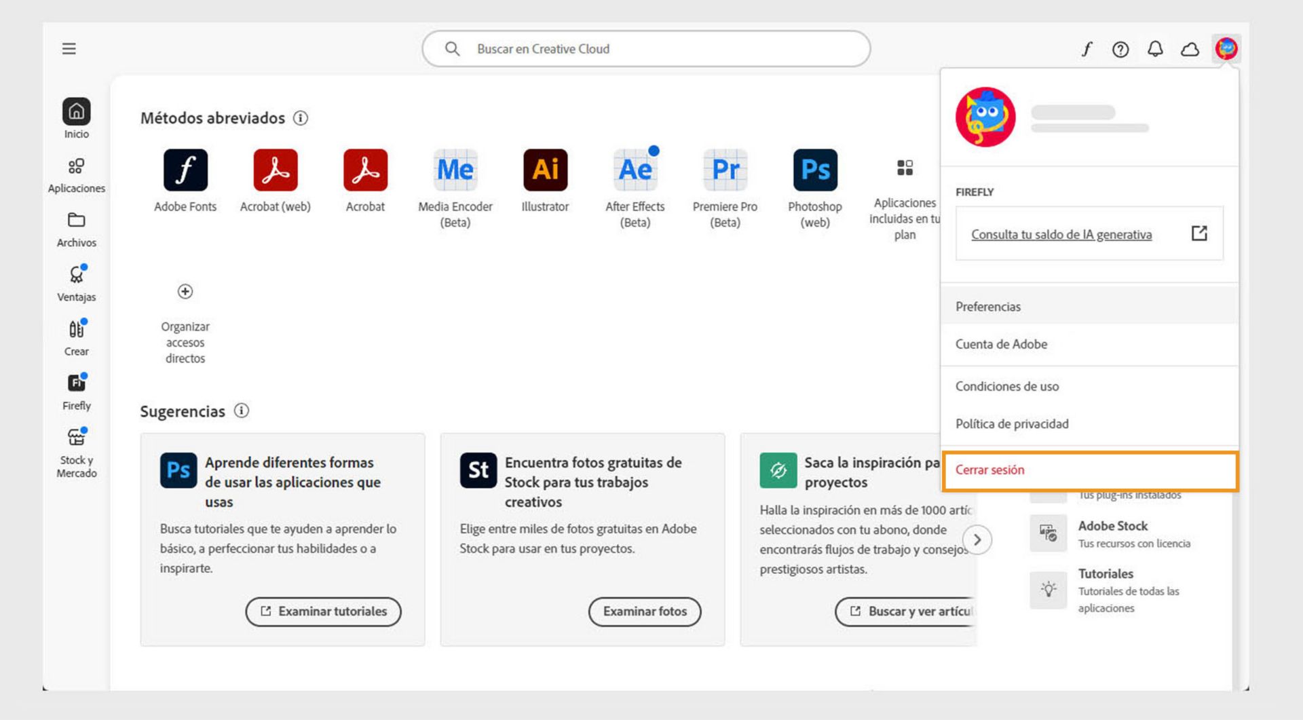Launch Photoshop (web) shortcut
This screenshot has width=1303, height=720.
click(x=815, y=189)
